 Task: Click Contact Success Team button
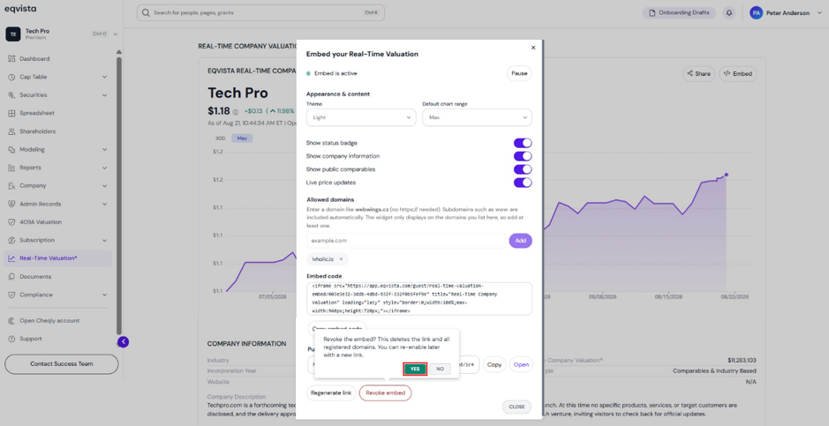tap(61, 364)
